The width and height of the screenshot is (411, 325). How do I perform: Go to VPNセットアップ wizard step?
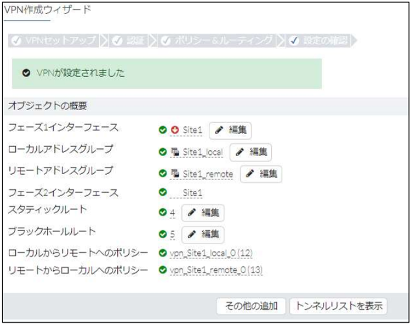pos(54,41)
